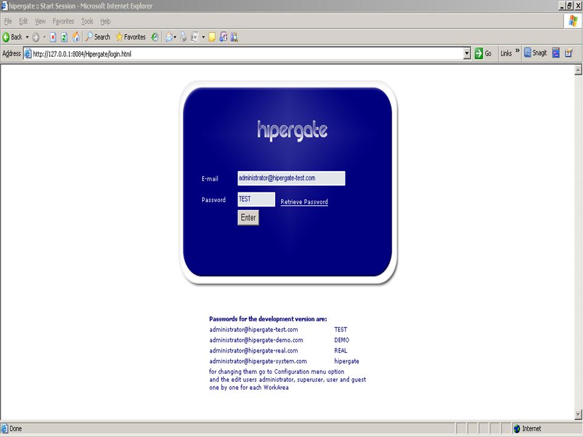Click the Links toolbar label
Image resolution: width=583 pixels, height=437 pixels.
(506, 53)
